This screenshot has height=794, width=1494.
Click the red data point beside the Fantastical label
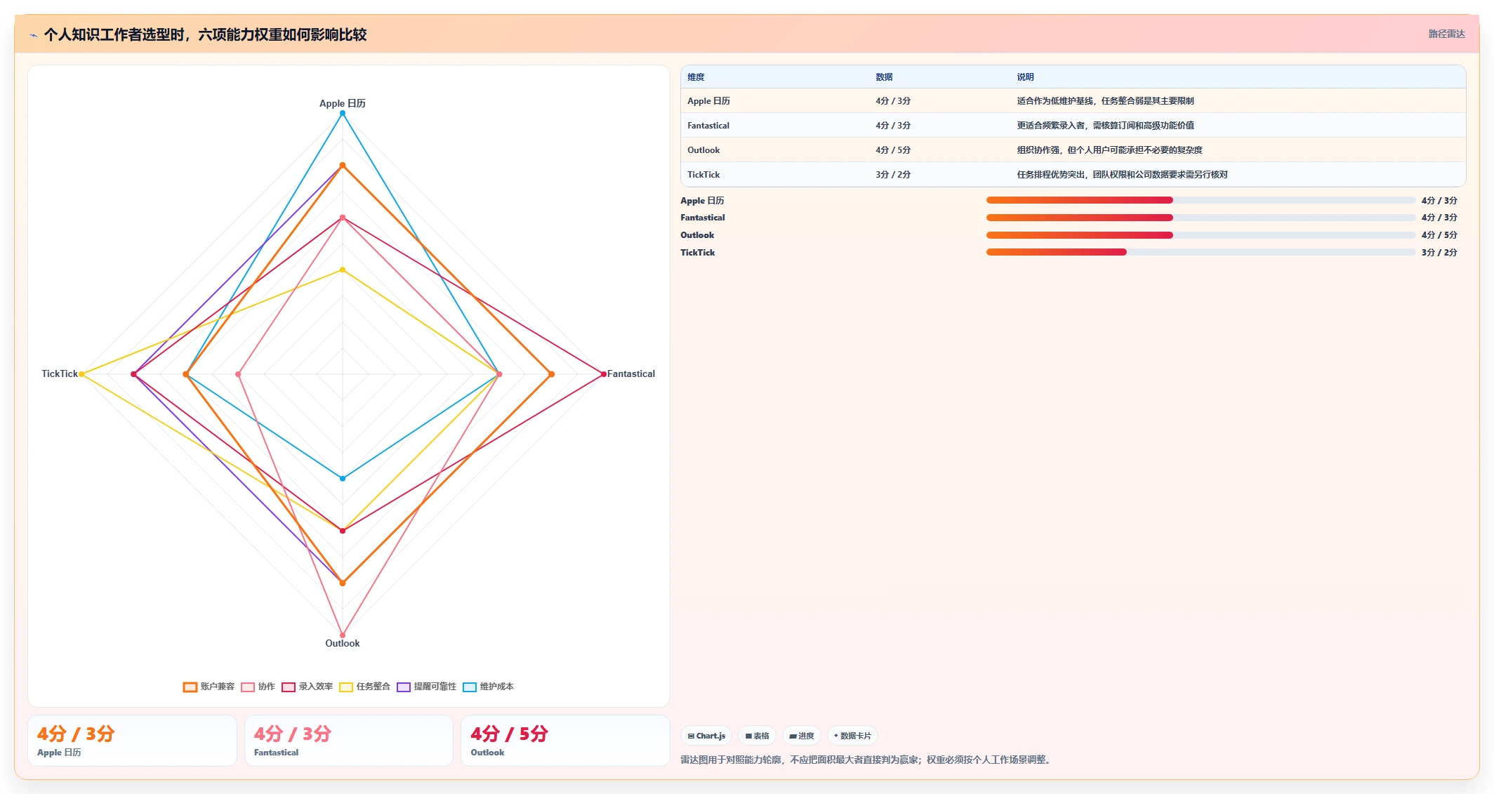pos(603,374)
